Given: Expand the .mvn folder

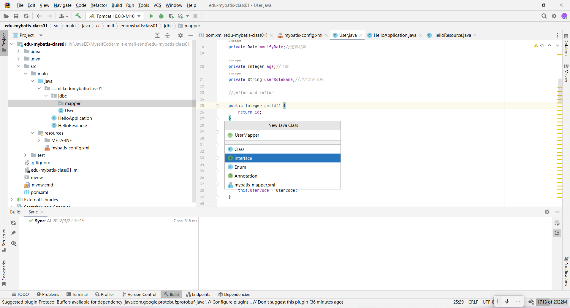Looking at the screenshot, I should [x=18, y=59].
